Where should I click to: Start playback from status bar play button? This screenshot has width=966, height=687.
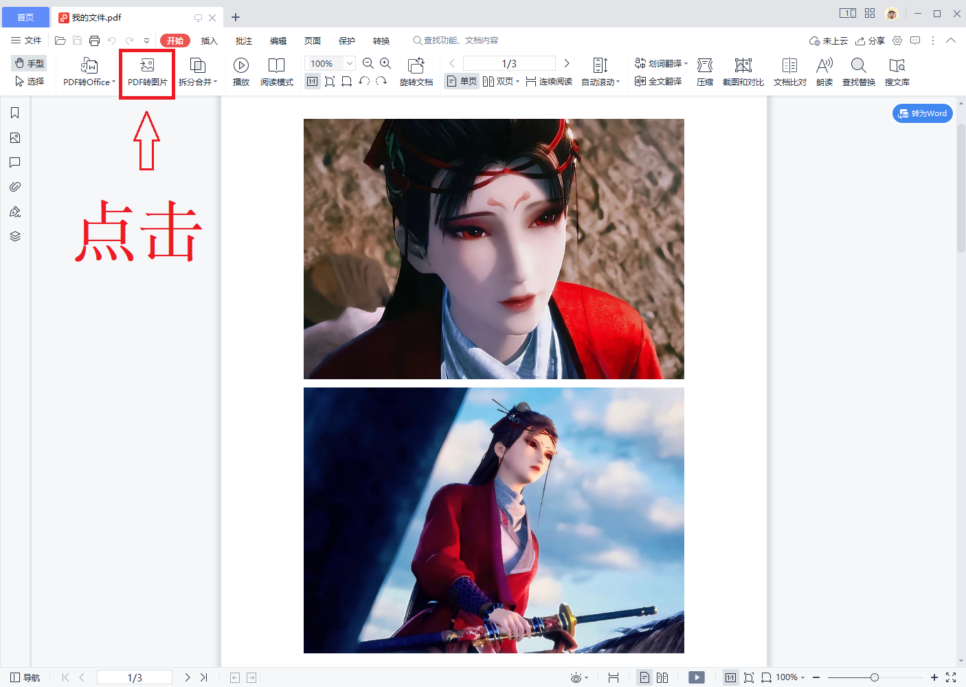tap(697, 677)
